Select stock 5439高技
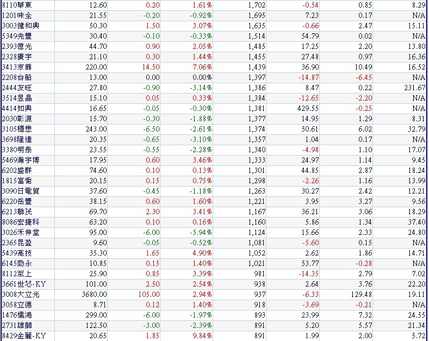 coord(17,253)
